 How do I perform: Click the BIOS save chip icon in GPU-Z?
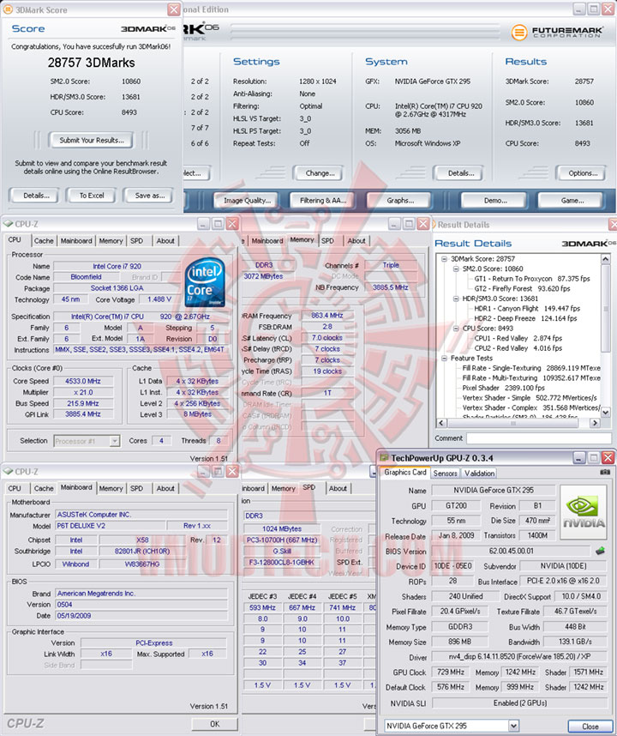pyautogui.click(x=600, y=550)
